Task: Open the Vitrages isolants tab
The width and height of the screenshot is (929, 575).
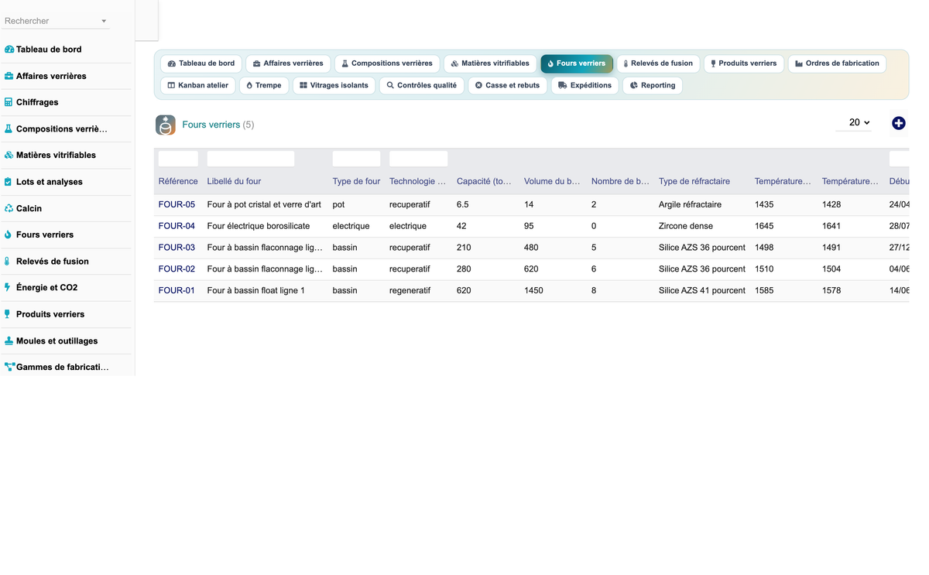Action: point(334,85)
